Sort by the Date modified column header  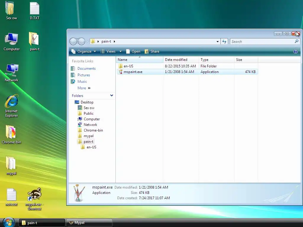pyautogui.click(x=181, y=60)
